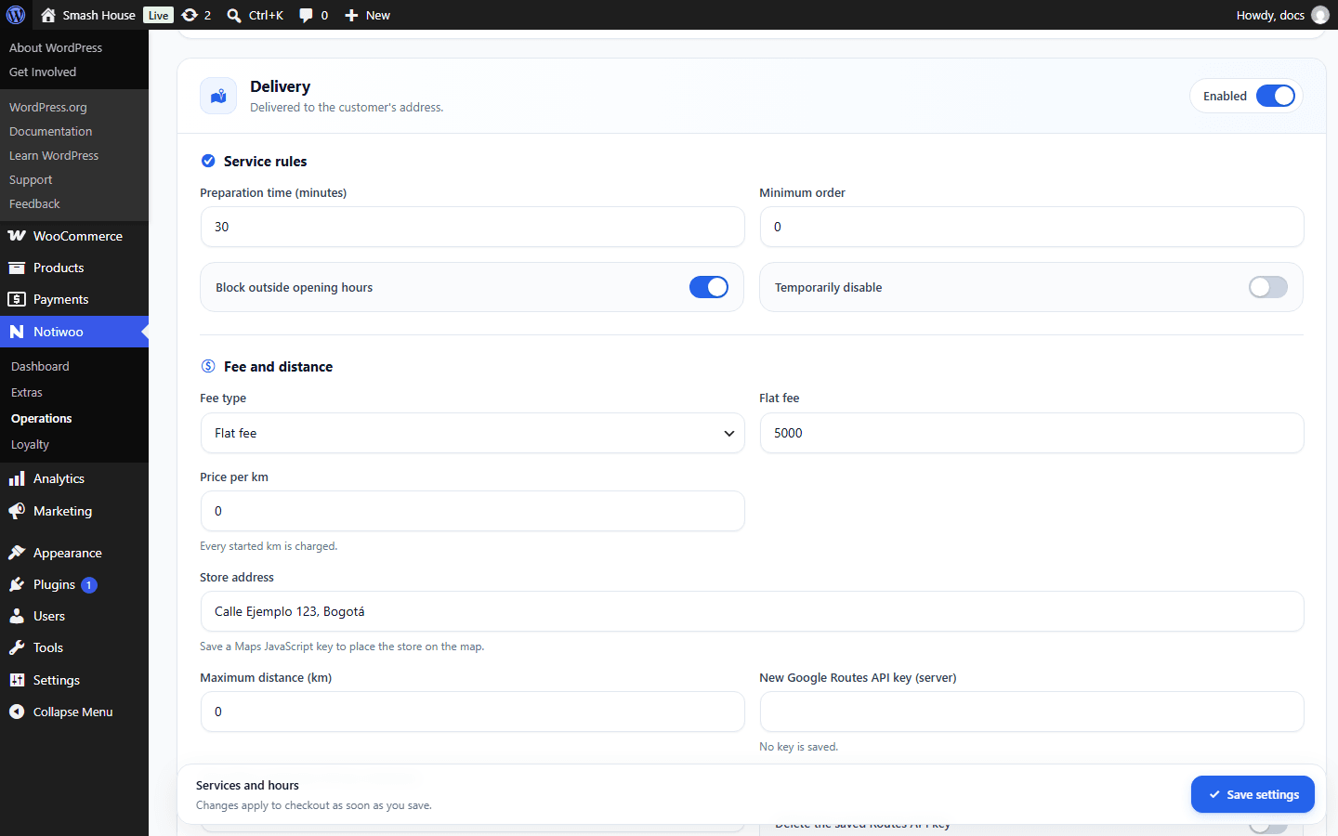Open the Smash House home icon
1338x836 pixels.
coord(48,15)
